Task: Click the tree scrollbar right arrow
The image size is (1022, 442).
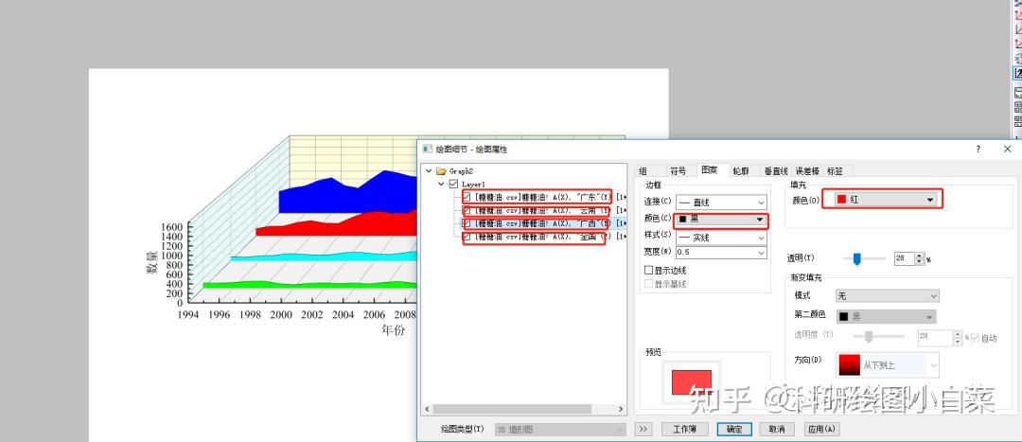Action: coord(621,410)
